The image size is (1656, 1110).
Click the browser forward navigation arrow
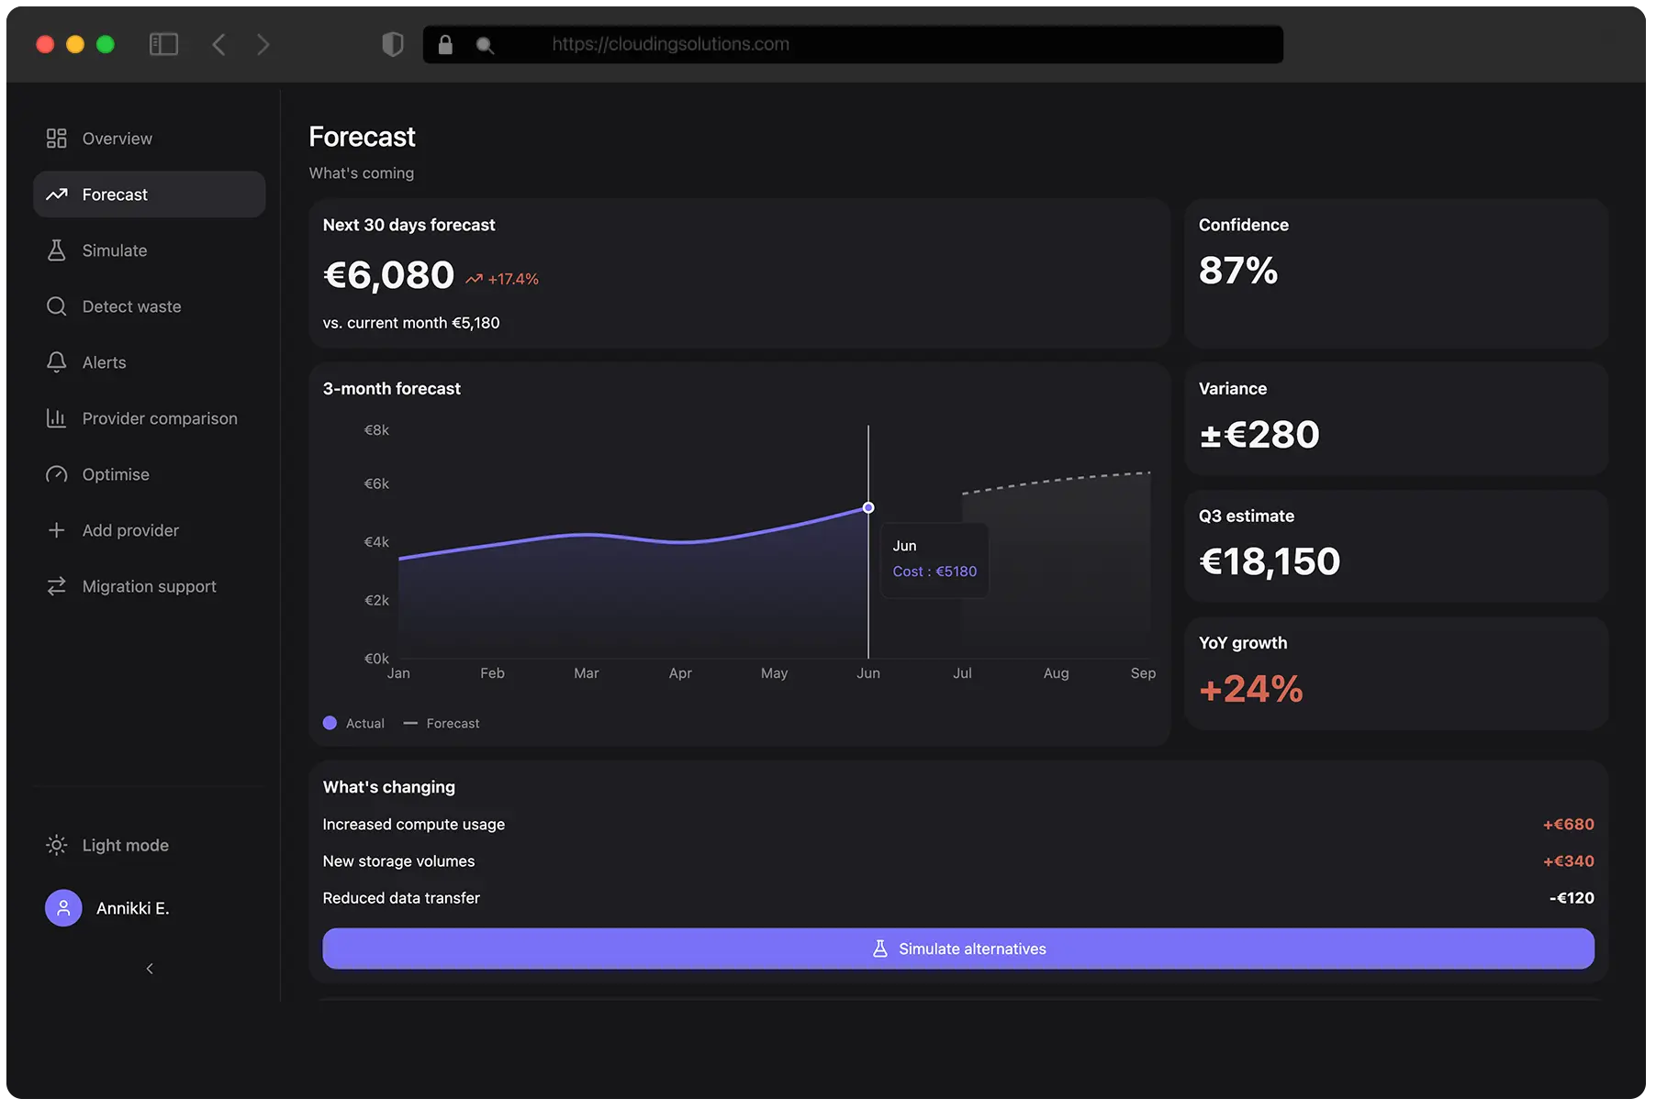point(263,43)
